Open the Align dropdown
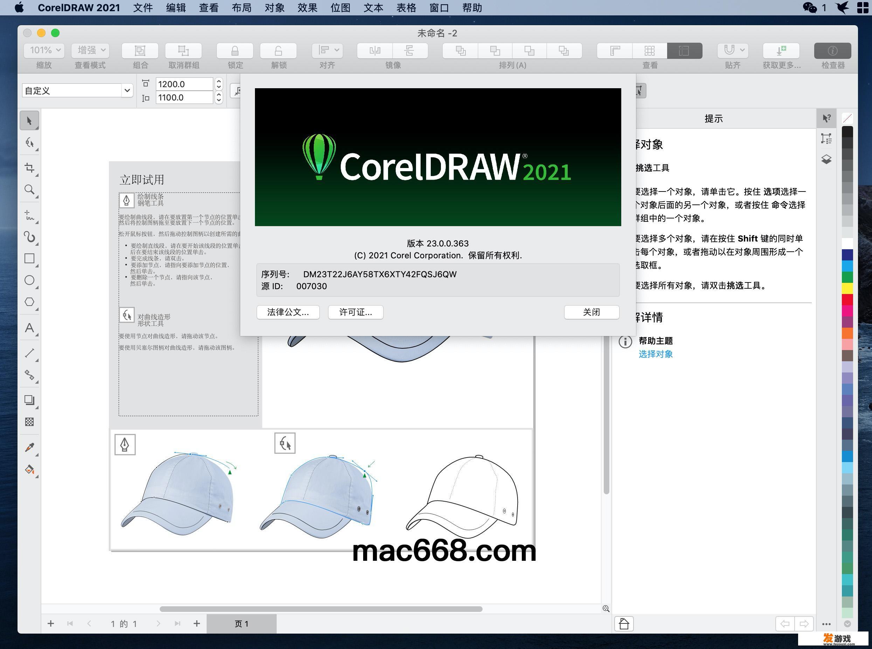The image size is (872, 649). point(327,50)
